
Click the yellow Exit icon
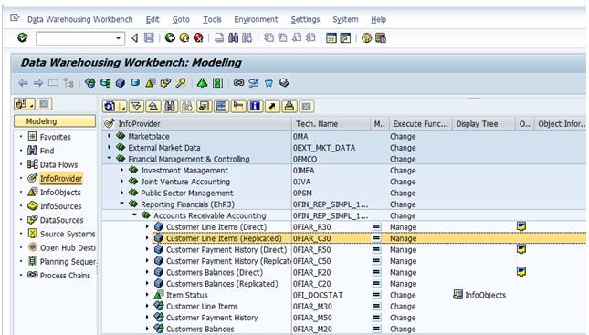184,38
